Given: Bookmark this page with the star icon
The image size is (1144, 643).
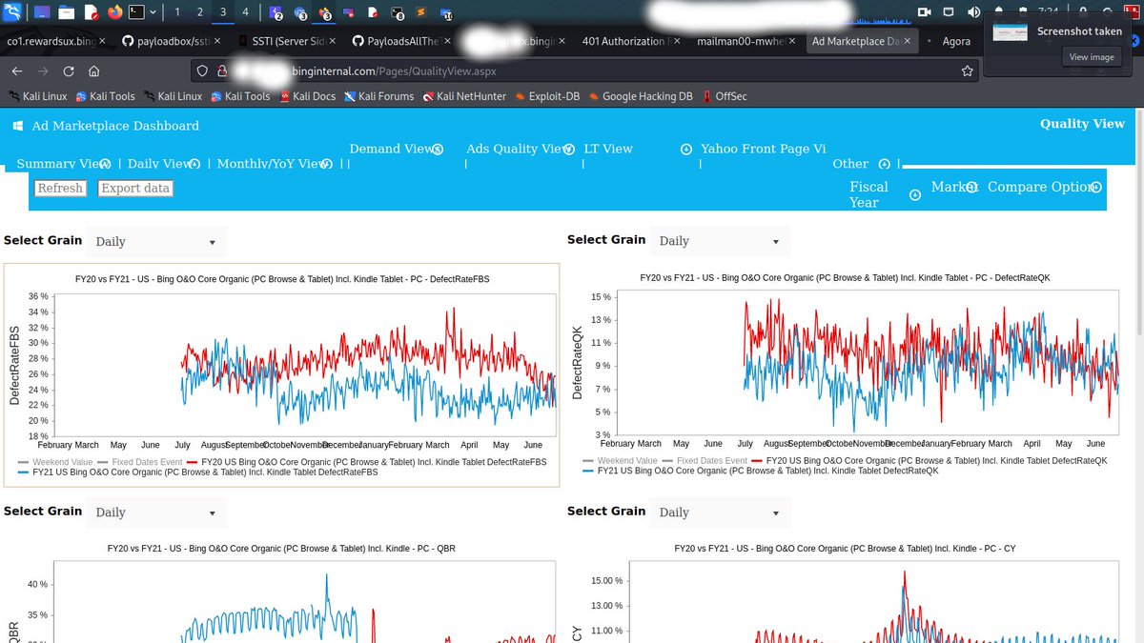Looking at the screenshot, I should coord(967,70).
